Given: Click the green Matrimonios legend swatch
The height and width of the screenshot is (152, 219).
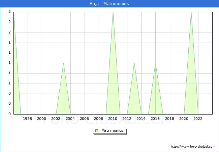Looking at the screenshot, I should 97,131.
